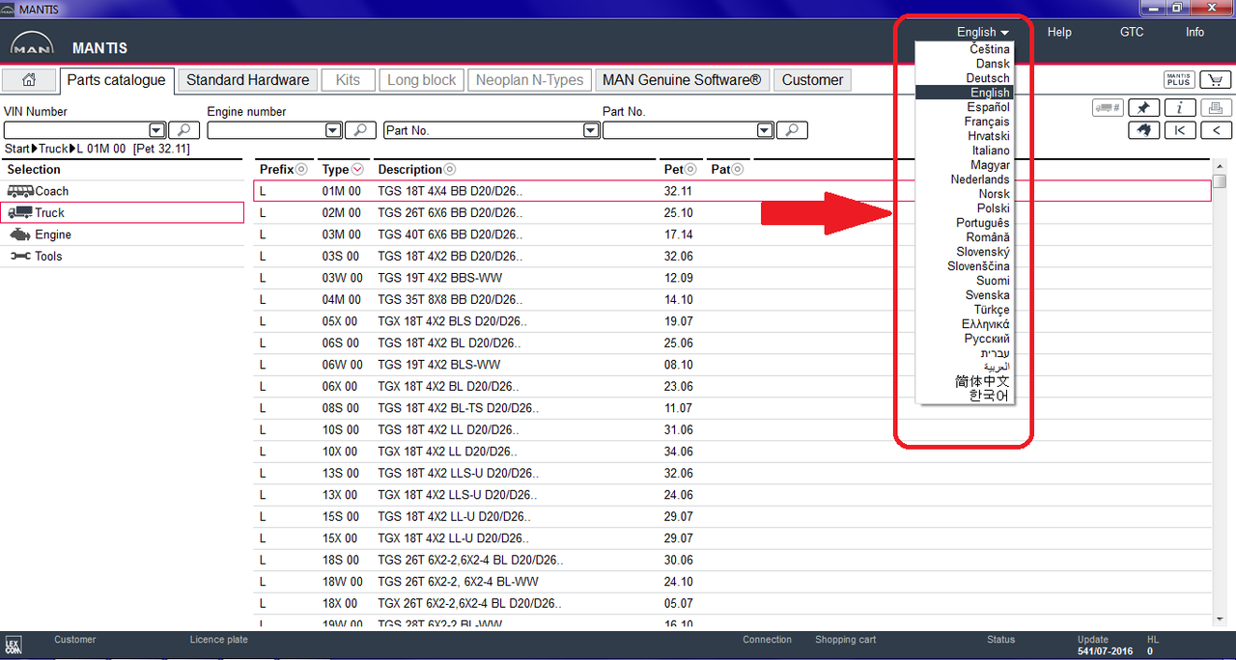Click the MANTIS PLUS button icon
The image size is (1236, 660).
coord(1179,80)
